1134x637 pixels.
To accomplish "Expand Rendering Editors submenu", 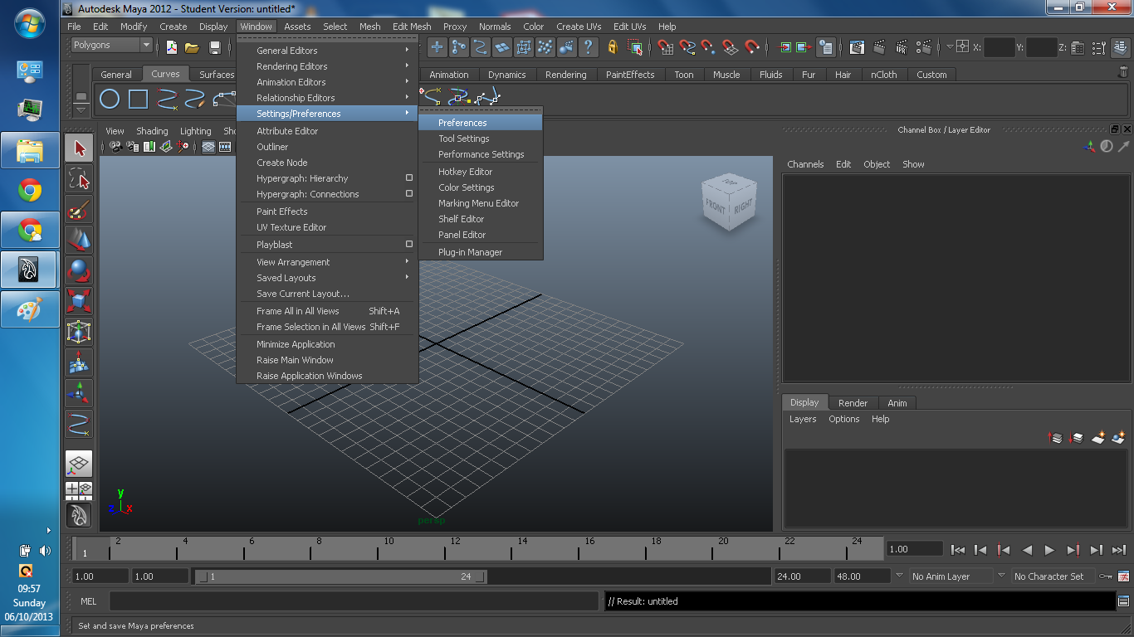I will tap(327, 66).
